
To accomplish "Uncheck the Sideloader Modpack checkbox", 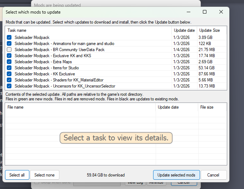I will [9, 38].
